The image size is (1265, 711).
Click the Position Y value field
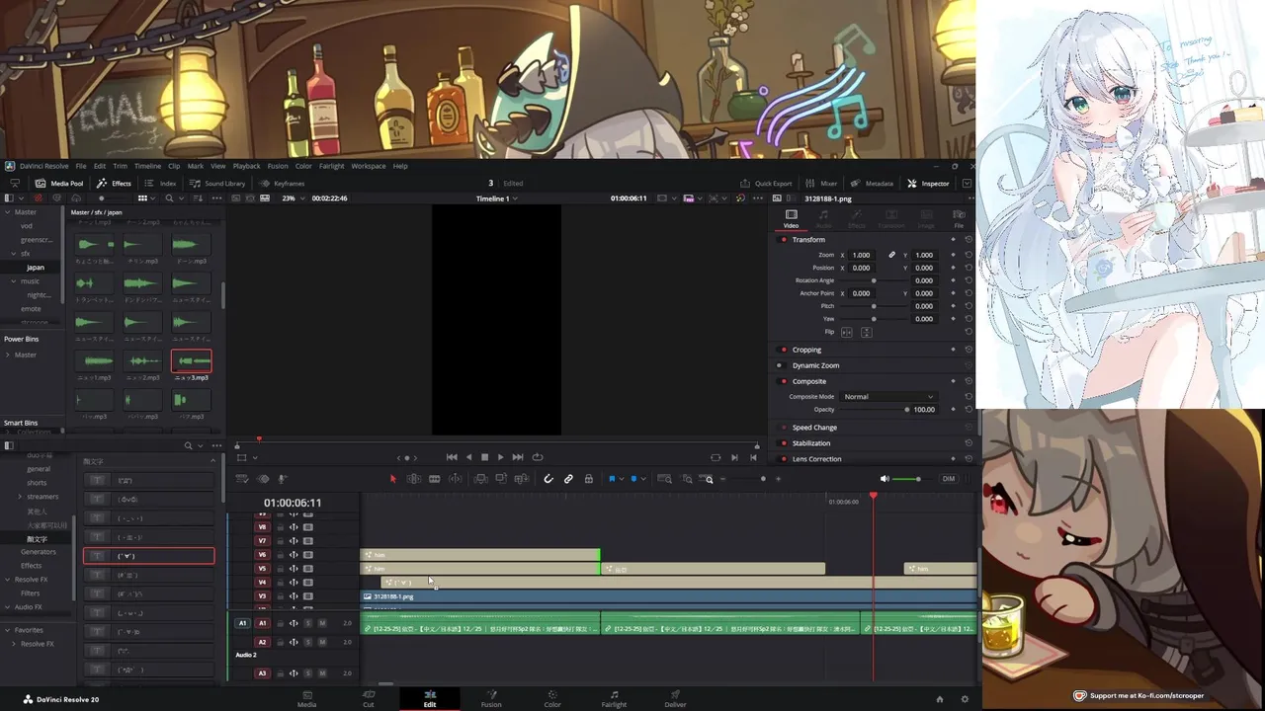point(924,268)
